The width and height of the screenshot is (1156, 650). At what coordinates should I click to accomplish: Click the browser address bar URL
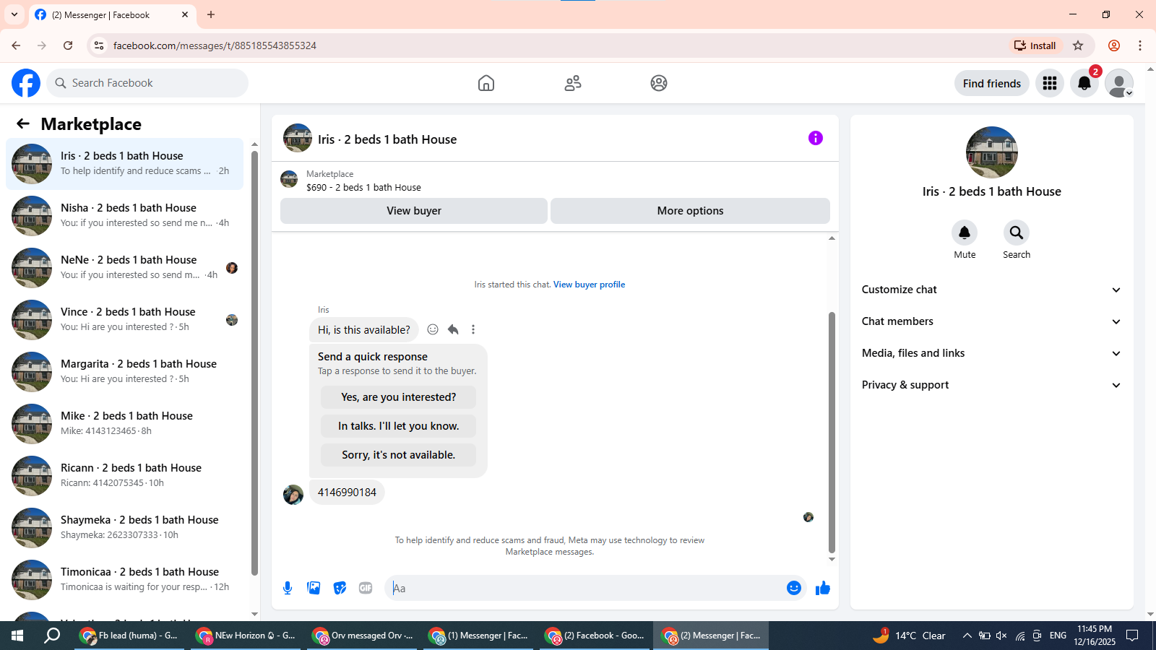[215, 45]
